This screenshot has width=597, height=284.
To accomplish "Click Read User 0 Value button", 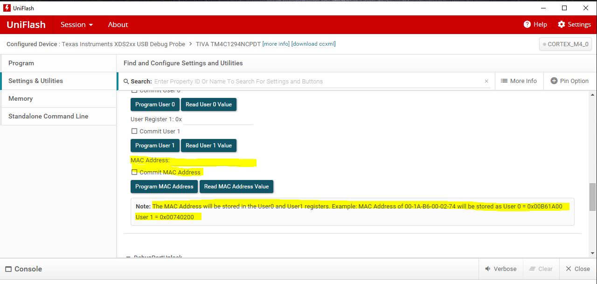I will click(208, 104).
